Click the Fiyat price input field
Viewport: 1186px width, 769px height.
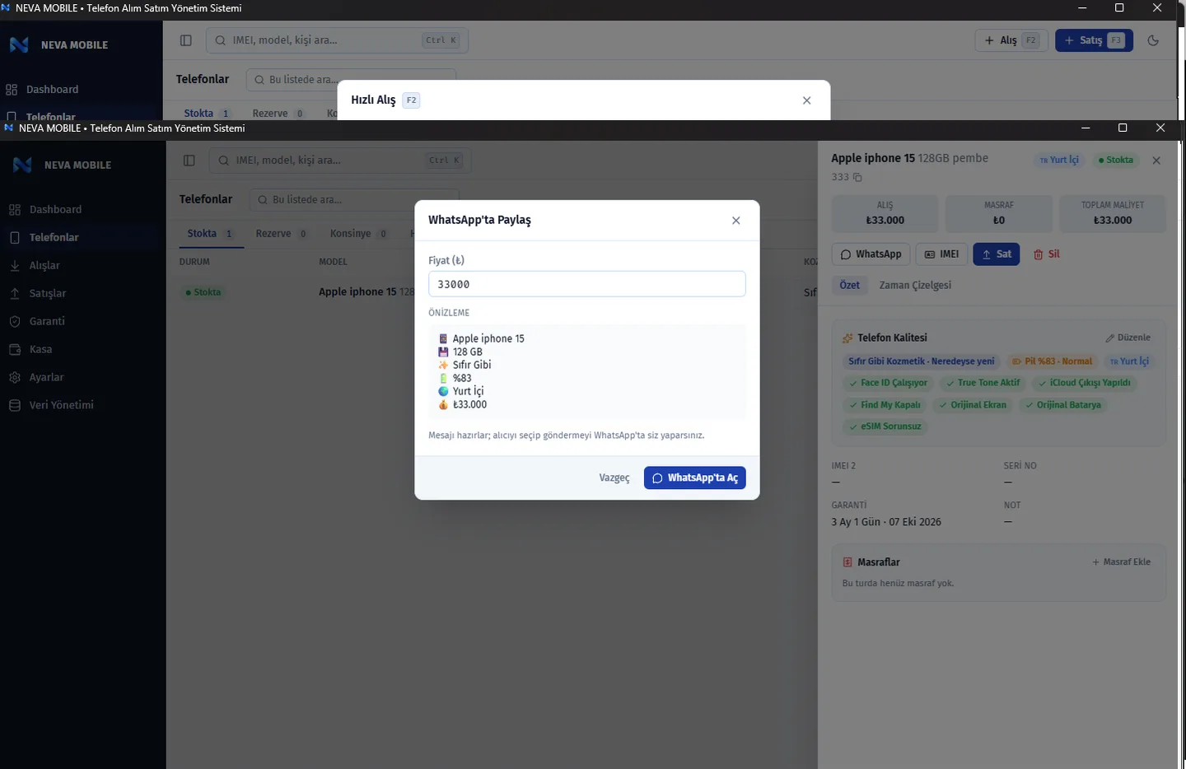586,284
